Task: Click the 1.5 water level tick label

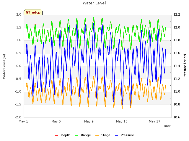Action: (19, 27)
